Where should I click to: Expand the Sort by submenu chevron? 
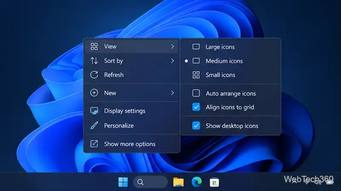(x=173, y=61)
